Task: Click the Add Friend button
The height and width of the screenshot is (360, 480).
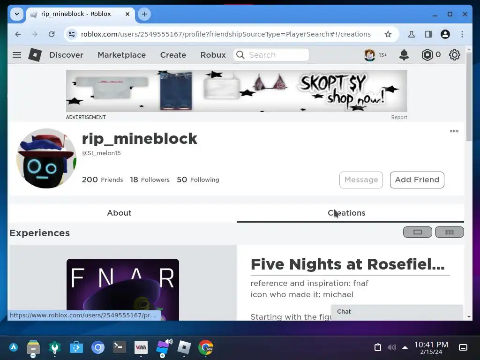Action: pyautogui.click(x=417, y=180)
